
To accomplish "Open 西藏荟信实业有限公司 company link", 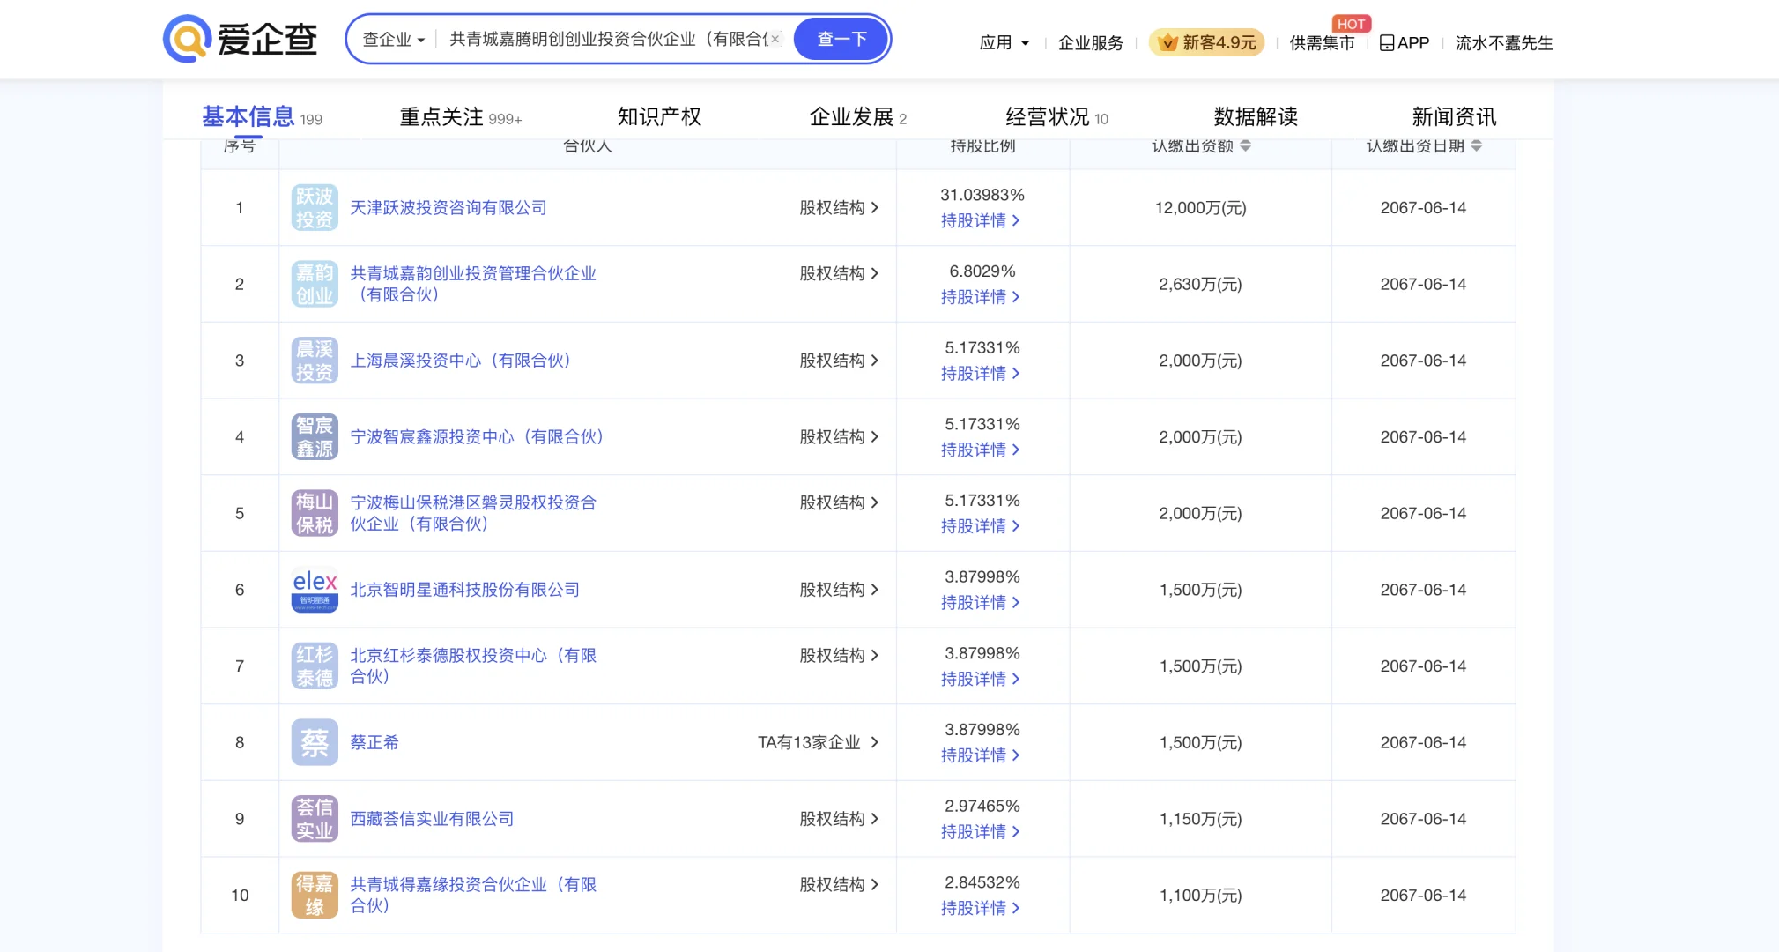I will click(x=432, y=819).
